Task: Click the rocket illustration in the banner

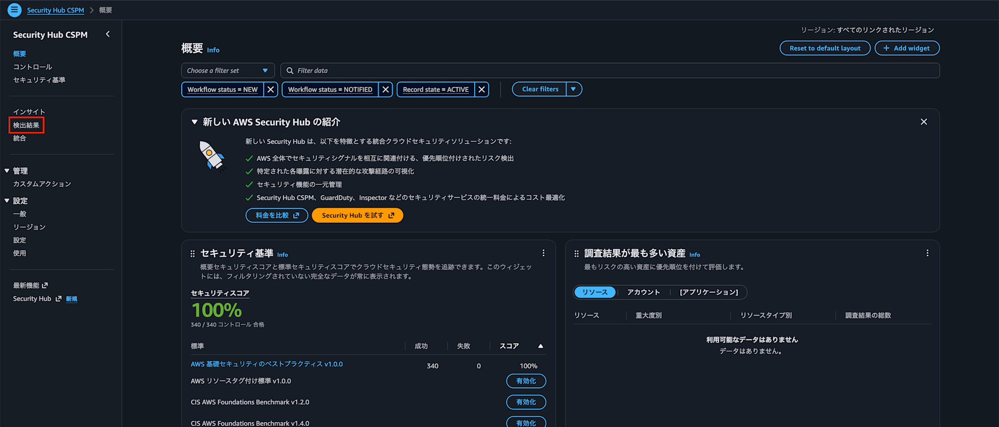Action: click(x=212, y=156)
